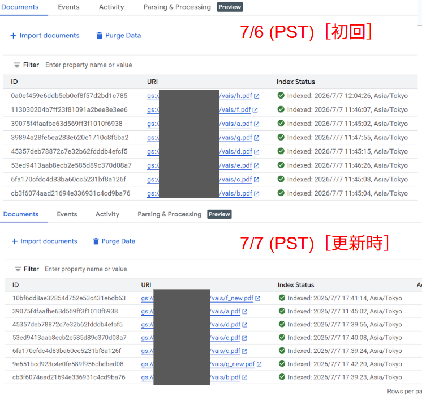Viewport: 422px width, 395px height.
Task: Click the lower Purge Data button
Action: 114,241
